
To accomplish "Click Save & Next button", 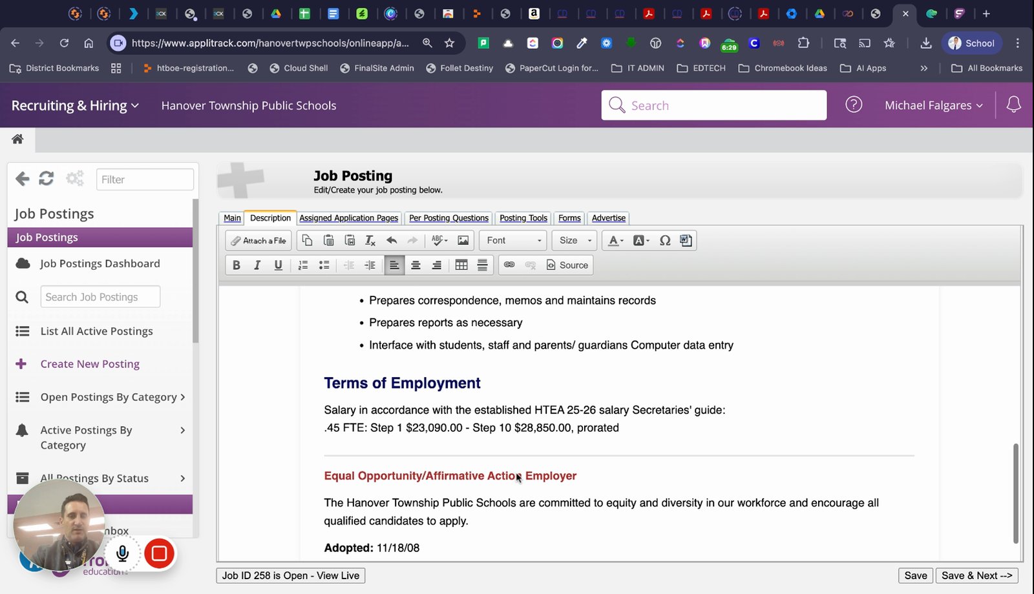I will point(977,576).
